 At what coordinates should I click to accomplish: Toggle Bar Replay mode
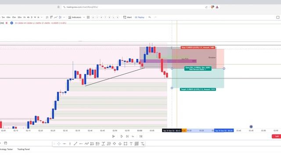[140, 18]
